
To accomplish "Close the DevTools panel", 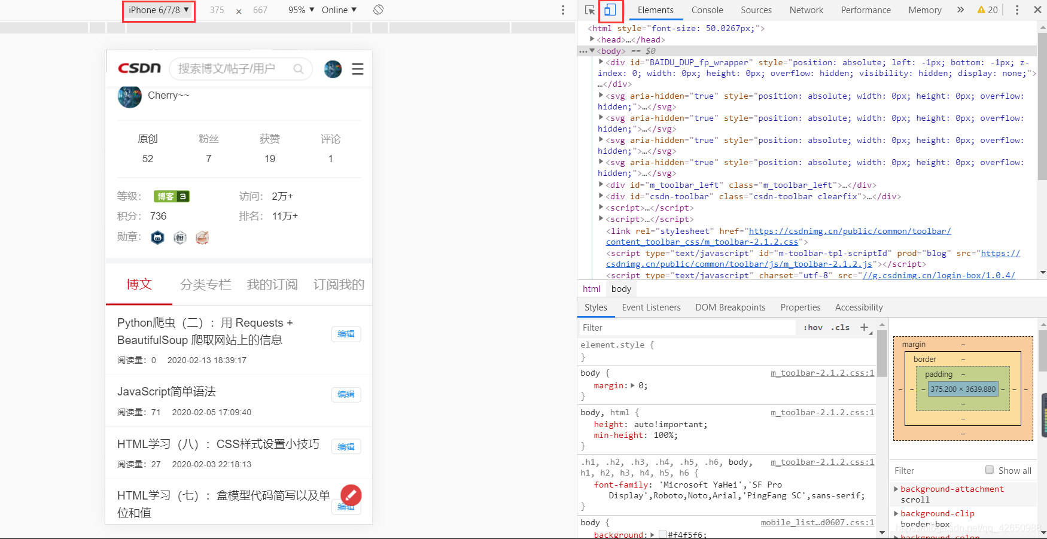I will click(x=1037, y=10).
